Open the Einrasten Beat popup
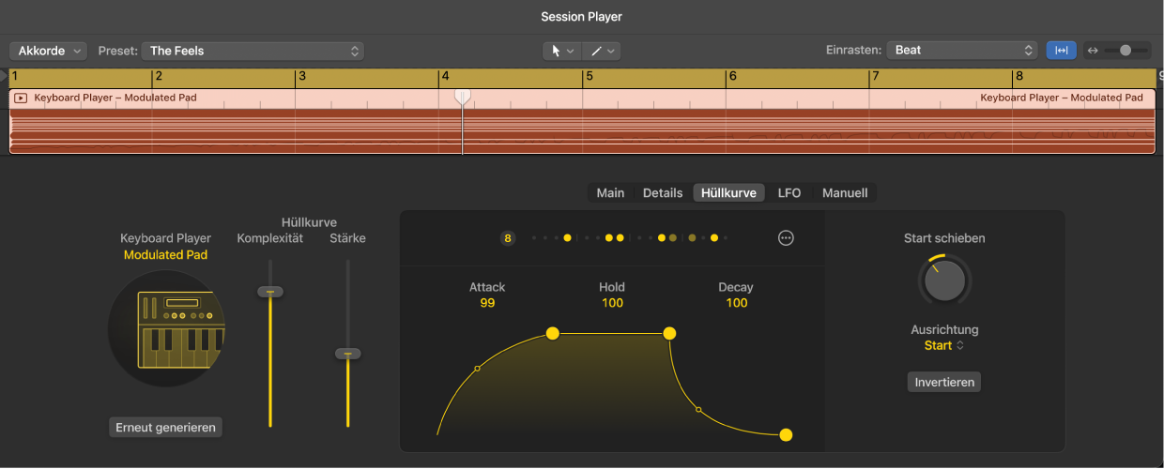Viewport: 1164px width, 469px height. [961, 51]
